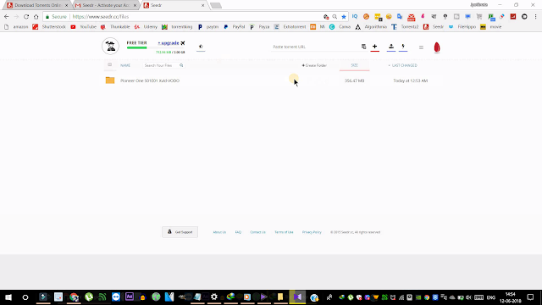This screenshot has height=305, width=542.
Task: Open the FAQ footer link
Action: [238, 232]
